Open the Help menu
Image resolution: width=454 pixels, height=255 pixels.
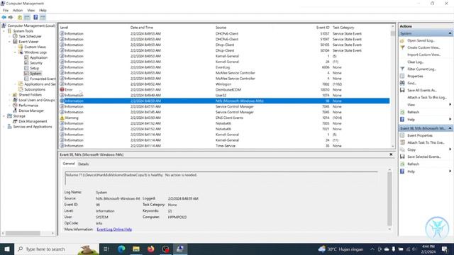coord(43,11)
